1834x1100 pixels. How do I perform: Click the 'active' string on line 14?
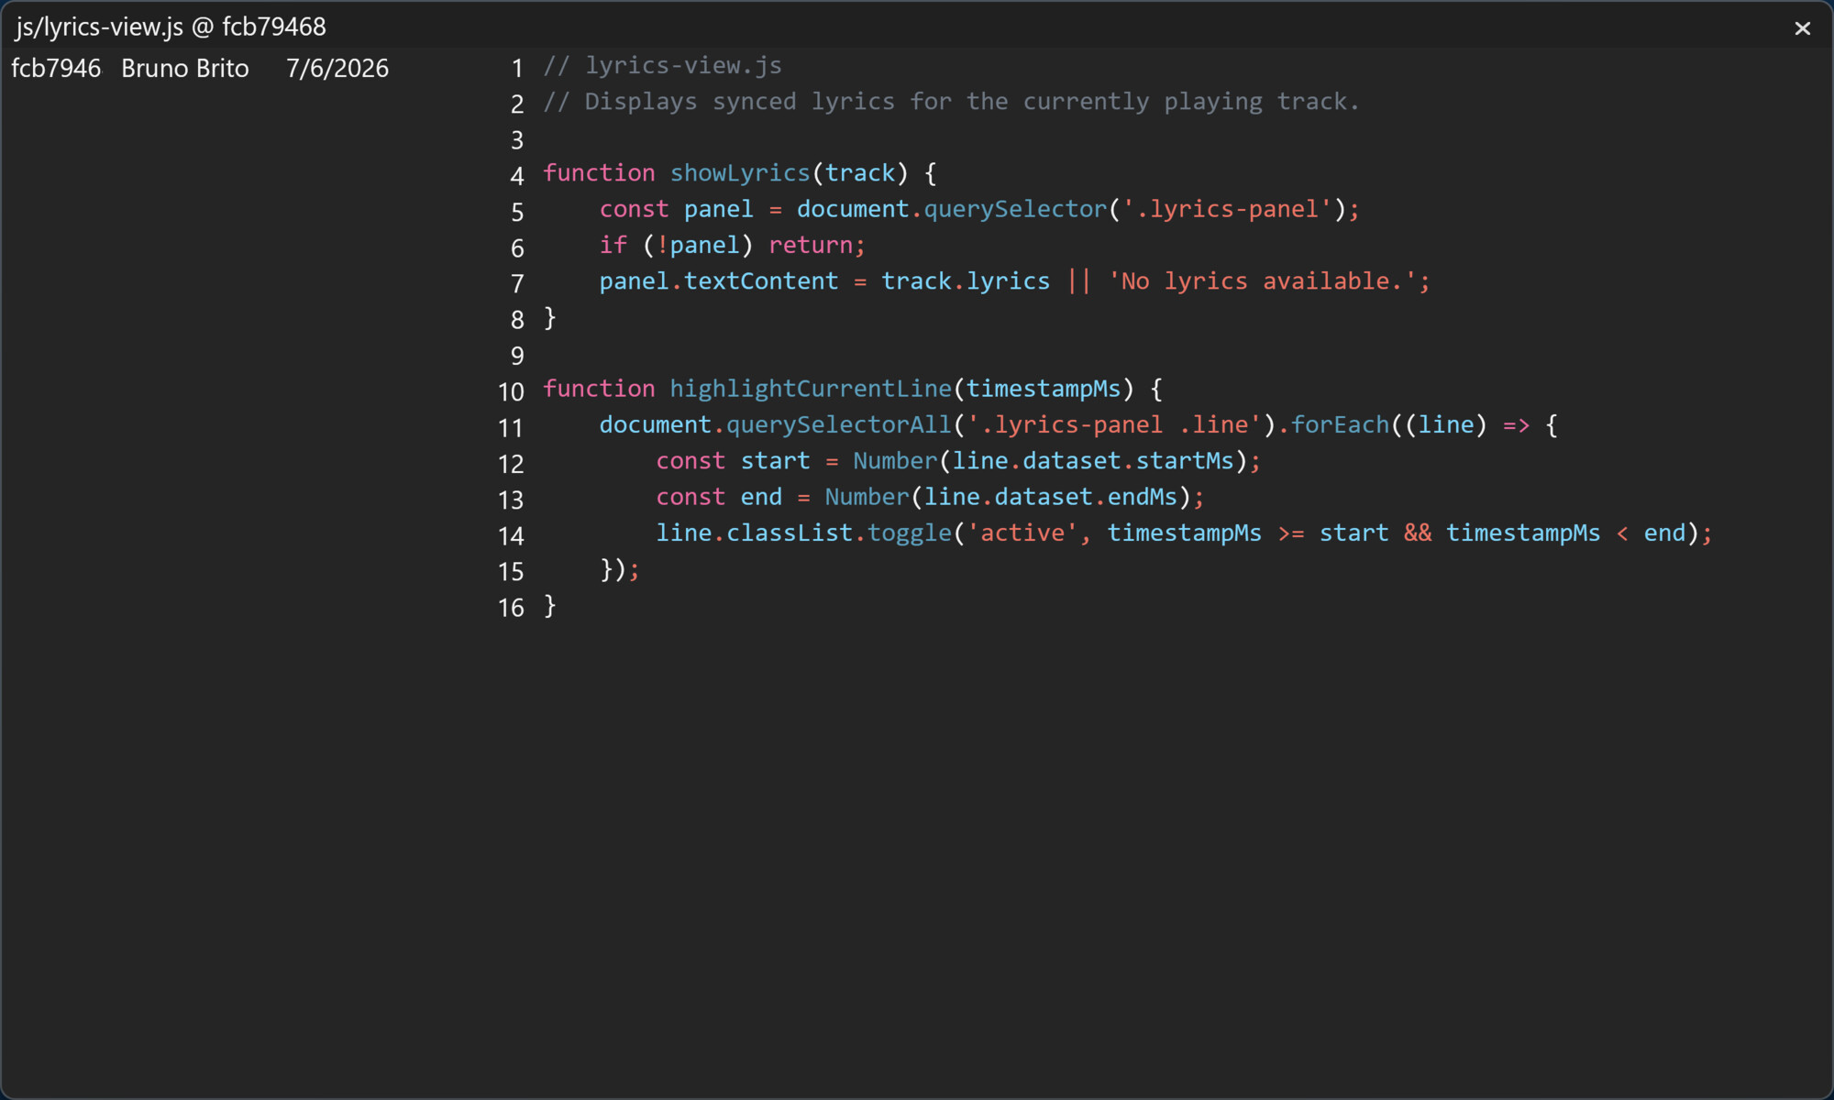[x=1022, y=533]
